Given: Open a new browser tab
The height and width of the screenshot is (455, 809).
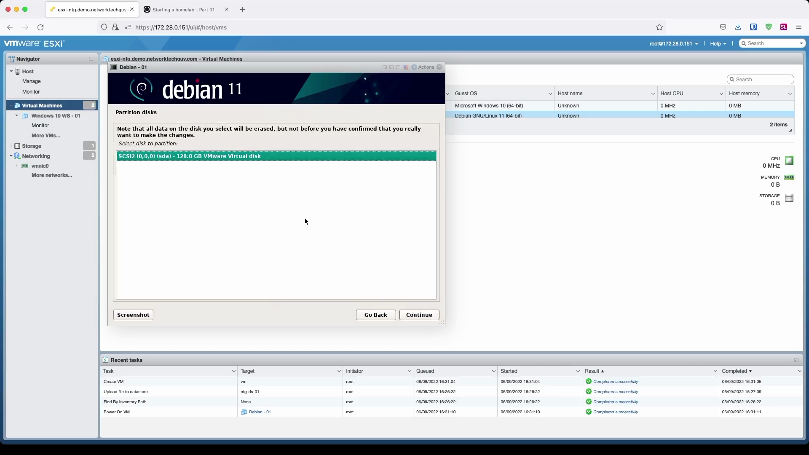Looking at the screenshot, I should tap(242, 10).
